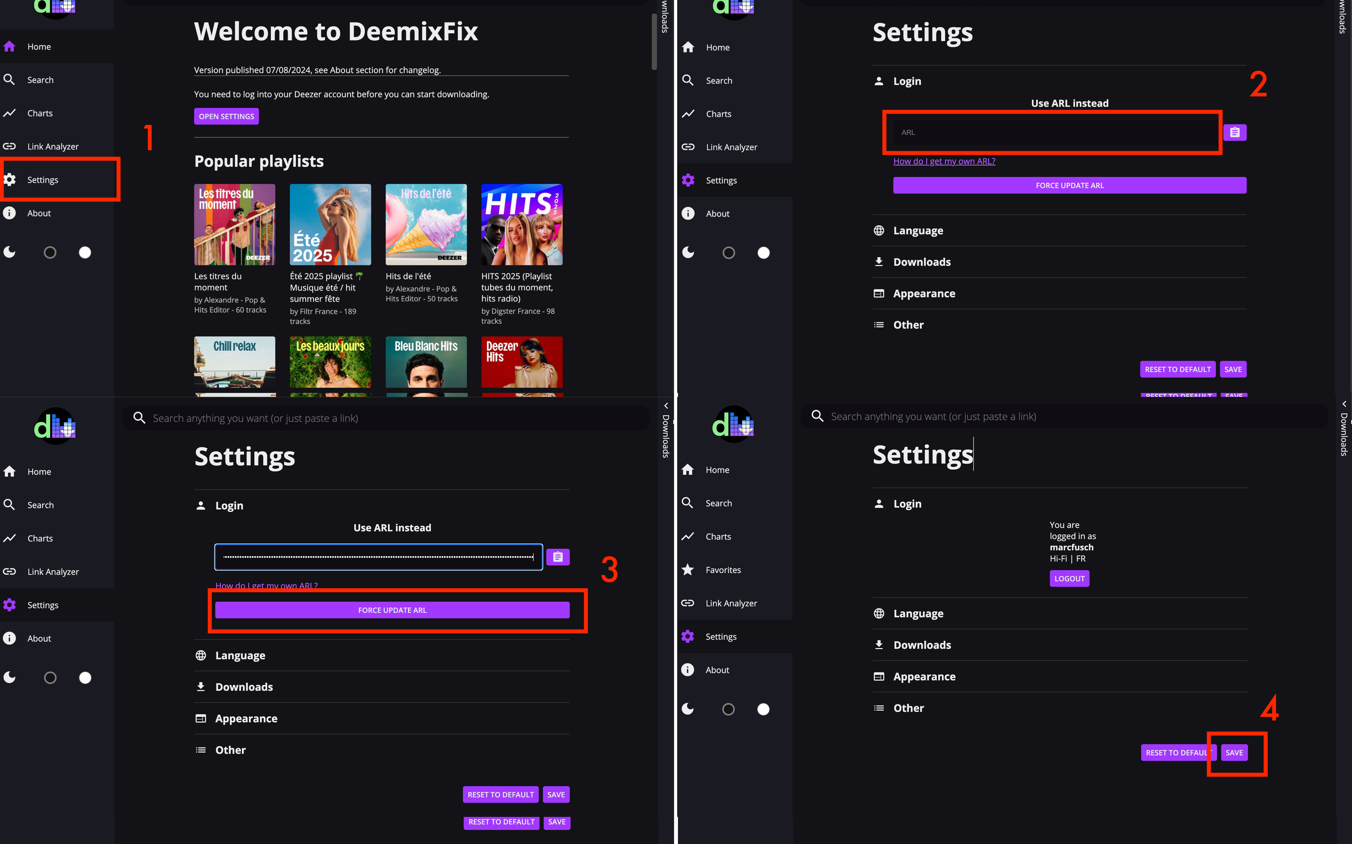Click the OPEN SETTINGS button
Screen dimensions: 1352x844
226,116
